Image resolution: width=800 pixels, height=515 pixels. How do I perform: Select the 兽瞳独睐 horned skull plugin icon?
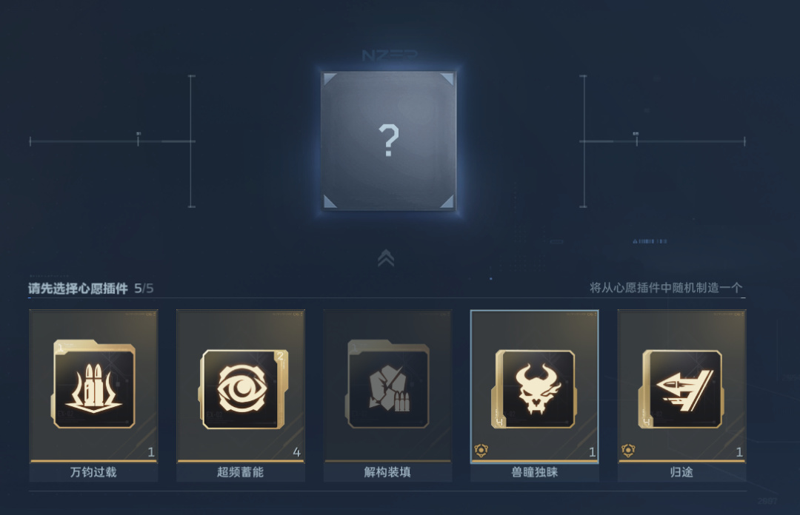tap(533, 388)
